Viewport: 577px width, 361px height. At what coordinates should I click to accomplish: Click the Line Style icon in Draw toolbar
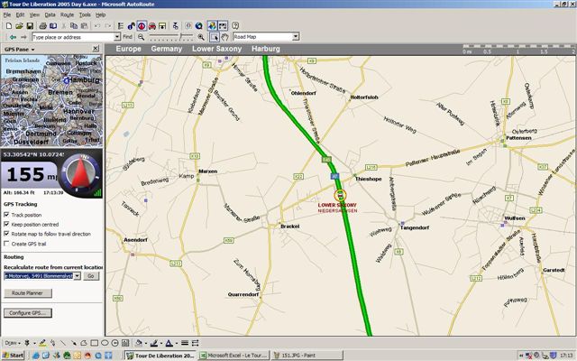coord(185,343)
